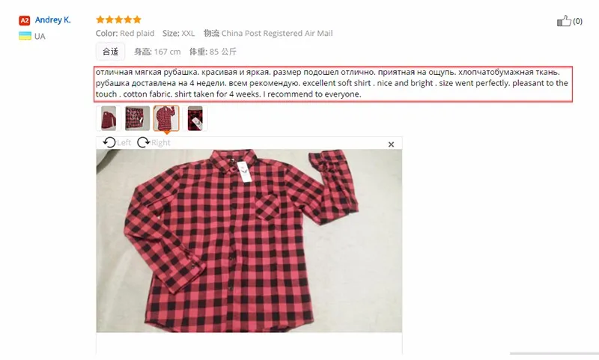
Task: Click the five-star rating
Action: tap(118, 19)
